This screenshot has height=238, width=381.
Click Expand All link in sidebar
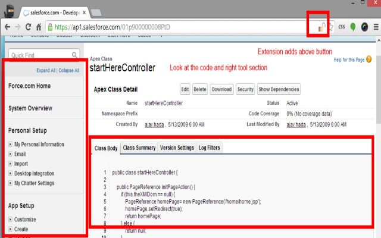coord(46,70)
